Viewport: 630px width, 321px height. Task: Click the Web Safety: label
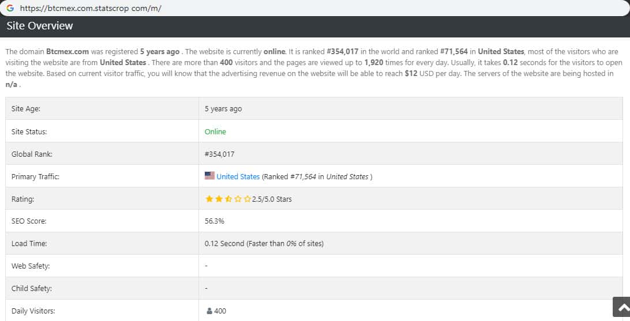[31, 266]
